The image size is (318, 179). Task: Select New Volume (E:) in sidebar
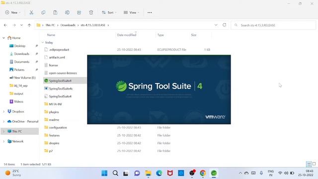(24, 78)
